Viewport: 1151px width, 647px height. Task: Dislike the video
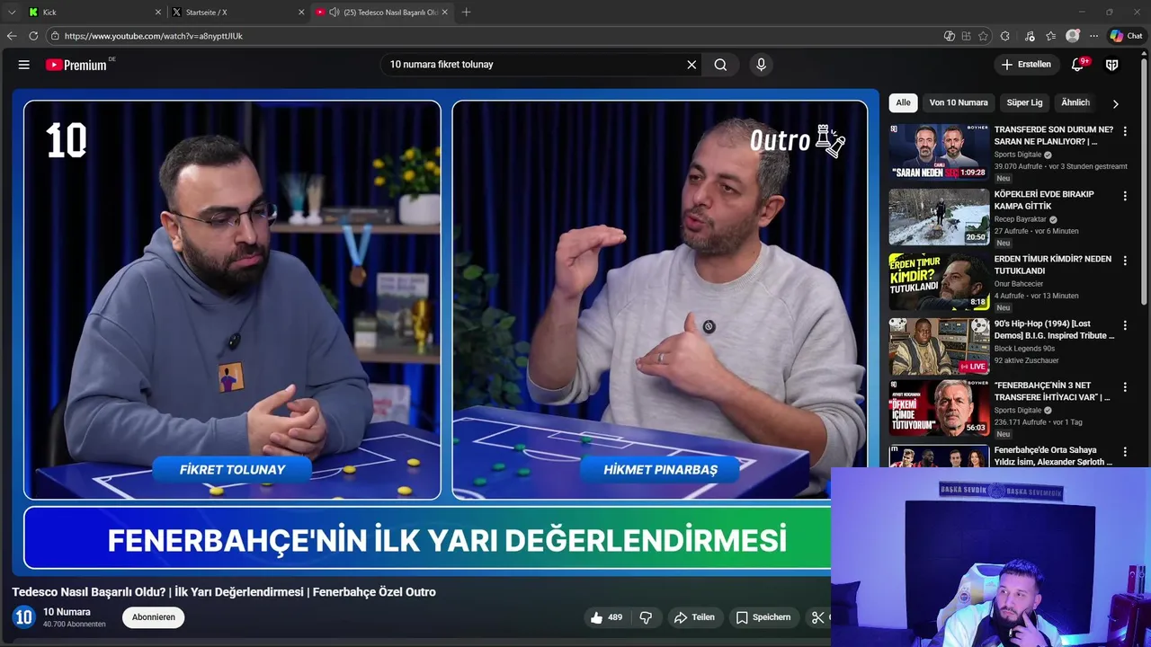tap(646, 617)
